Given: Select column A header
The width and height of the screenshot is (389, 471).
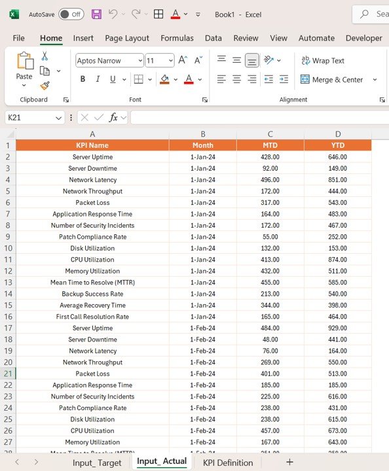Looking at the screenshot, I should 92,134.
